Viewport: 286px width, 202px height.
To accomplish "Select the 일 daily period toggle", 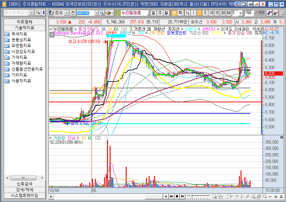I will pos(153,12).
